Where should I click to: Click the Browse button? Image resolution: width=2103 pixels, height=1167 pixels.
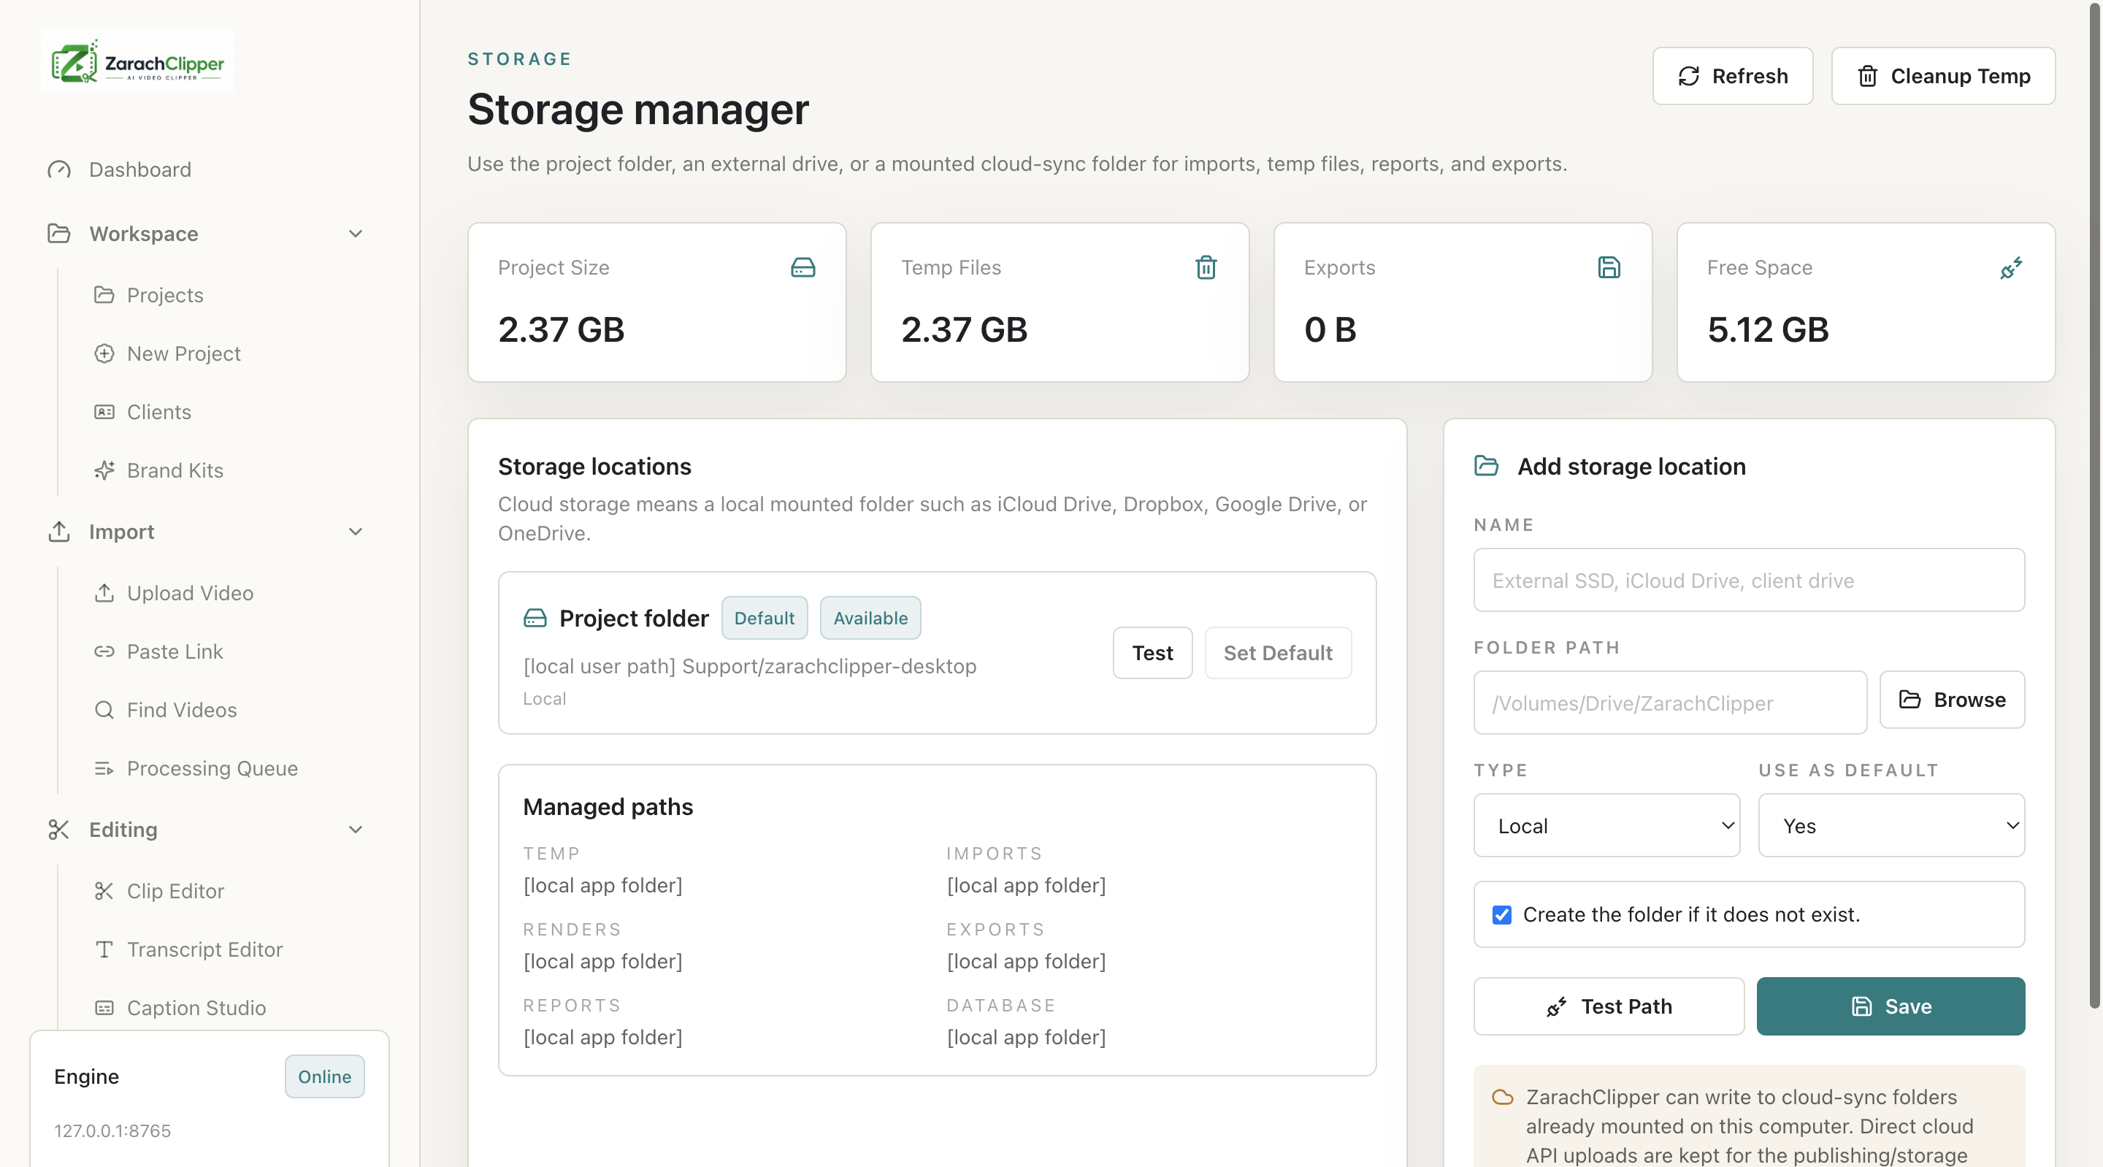tap(1952, 700)
